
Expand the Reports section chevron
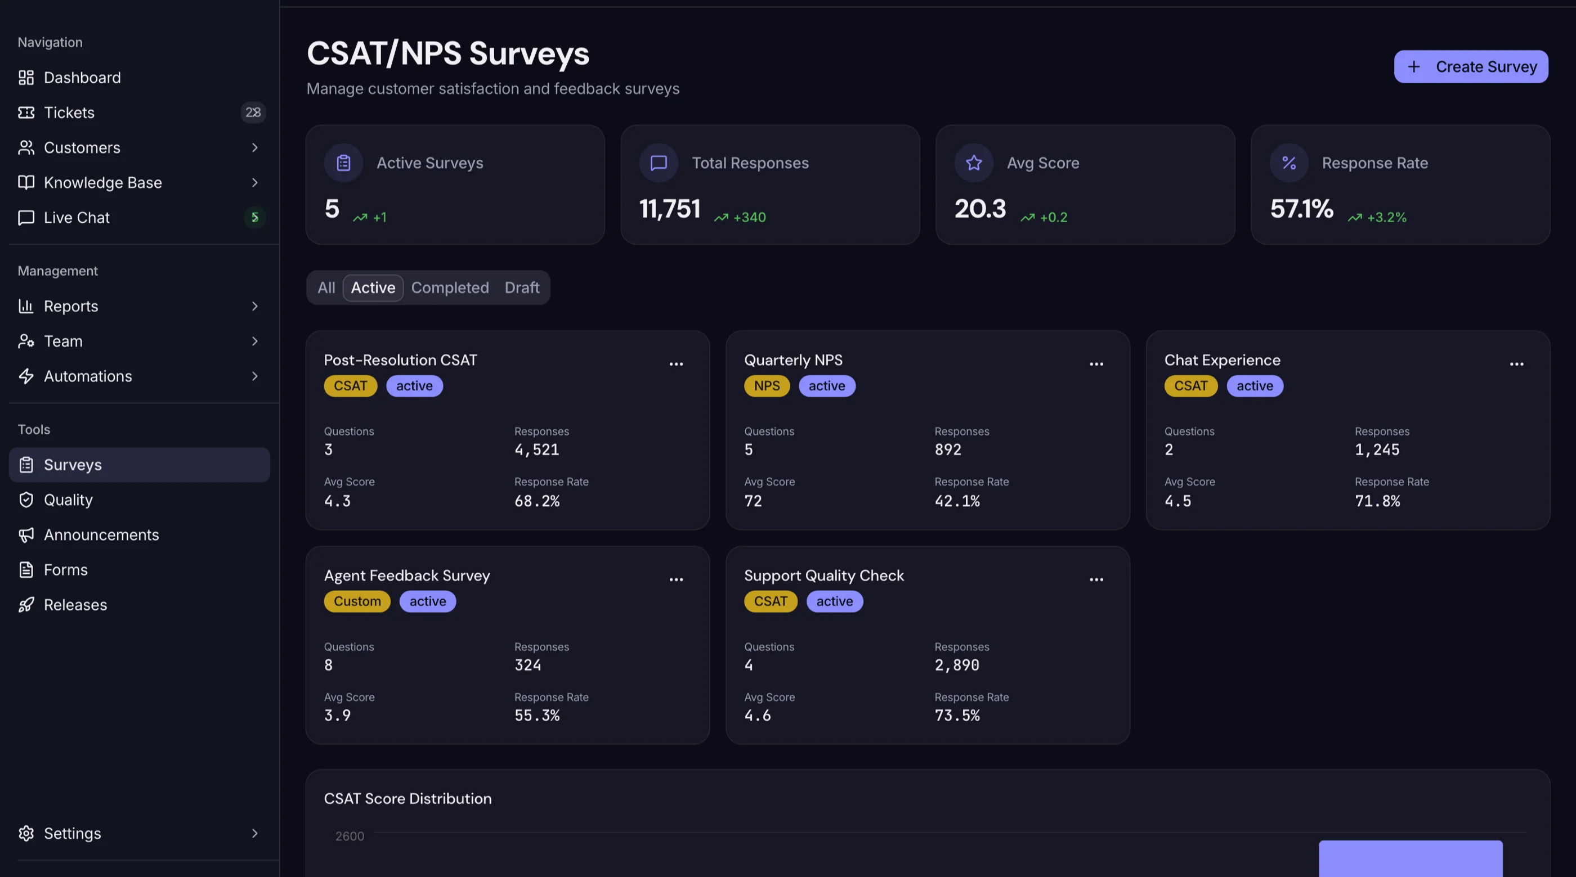click(254, 306)
